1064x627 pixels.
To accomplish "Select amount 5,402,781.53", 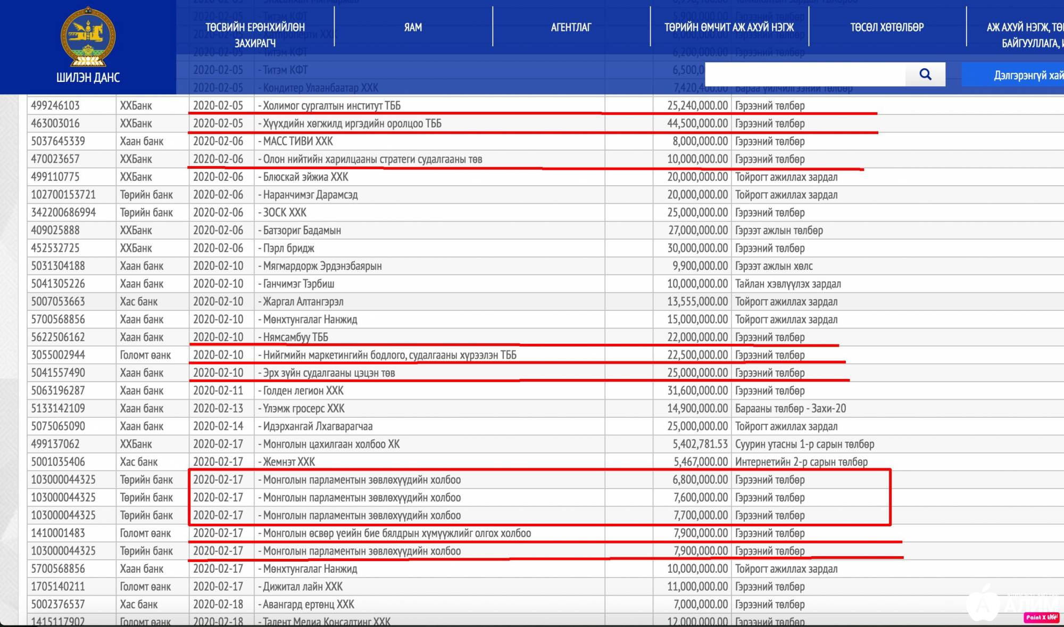I will tap(700, 444).
